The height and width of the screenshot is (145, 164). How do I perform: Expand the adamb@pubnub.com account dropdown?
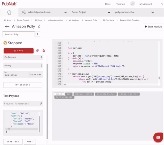66,12
